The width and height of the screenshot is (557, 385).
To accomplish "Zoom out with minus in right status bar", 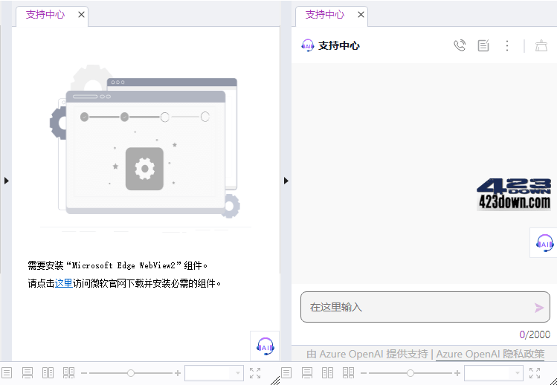I will coord(364,373).
